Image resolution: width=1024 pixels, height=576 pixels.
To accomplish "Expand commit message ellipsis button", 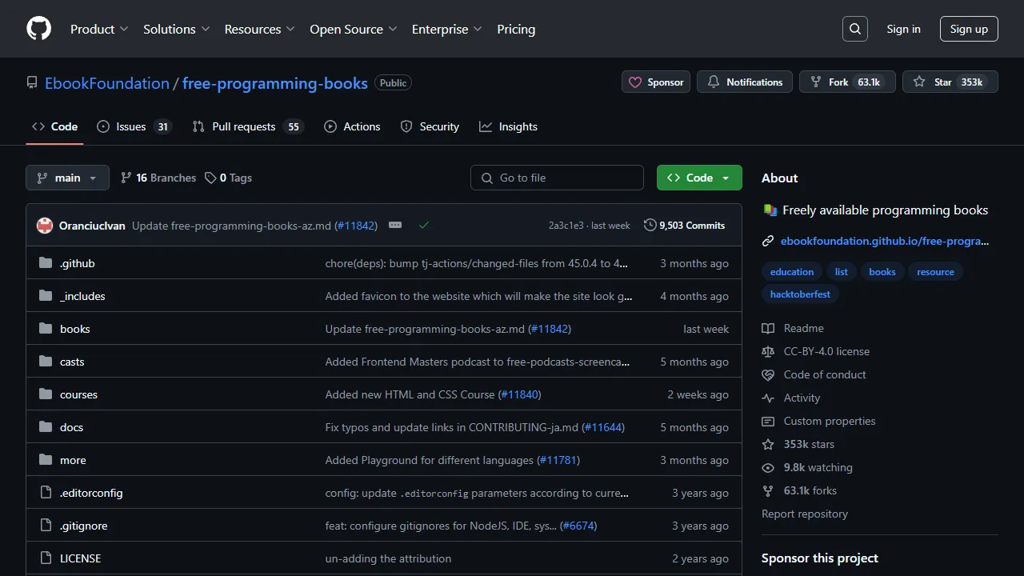I will 395,226.
